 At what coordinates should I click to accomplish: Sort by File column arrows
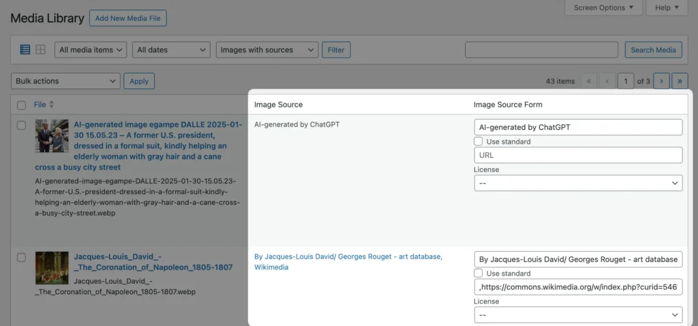click(51, 105)
